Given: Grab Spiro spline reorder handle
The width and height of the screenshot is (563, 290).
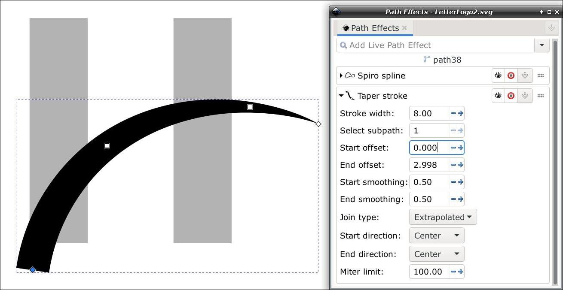Looking at the screenshot, I should (541, 76).
